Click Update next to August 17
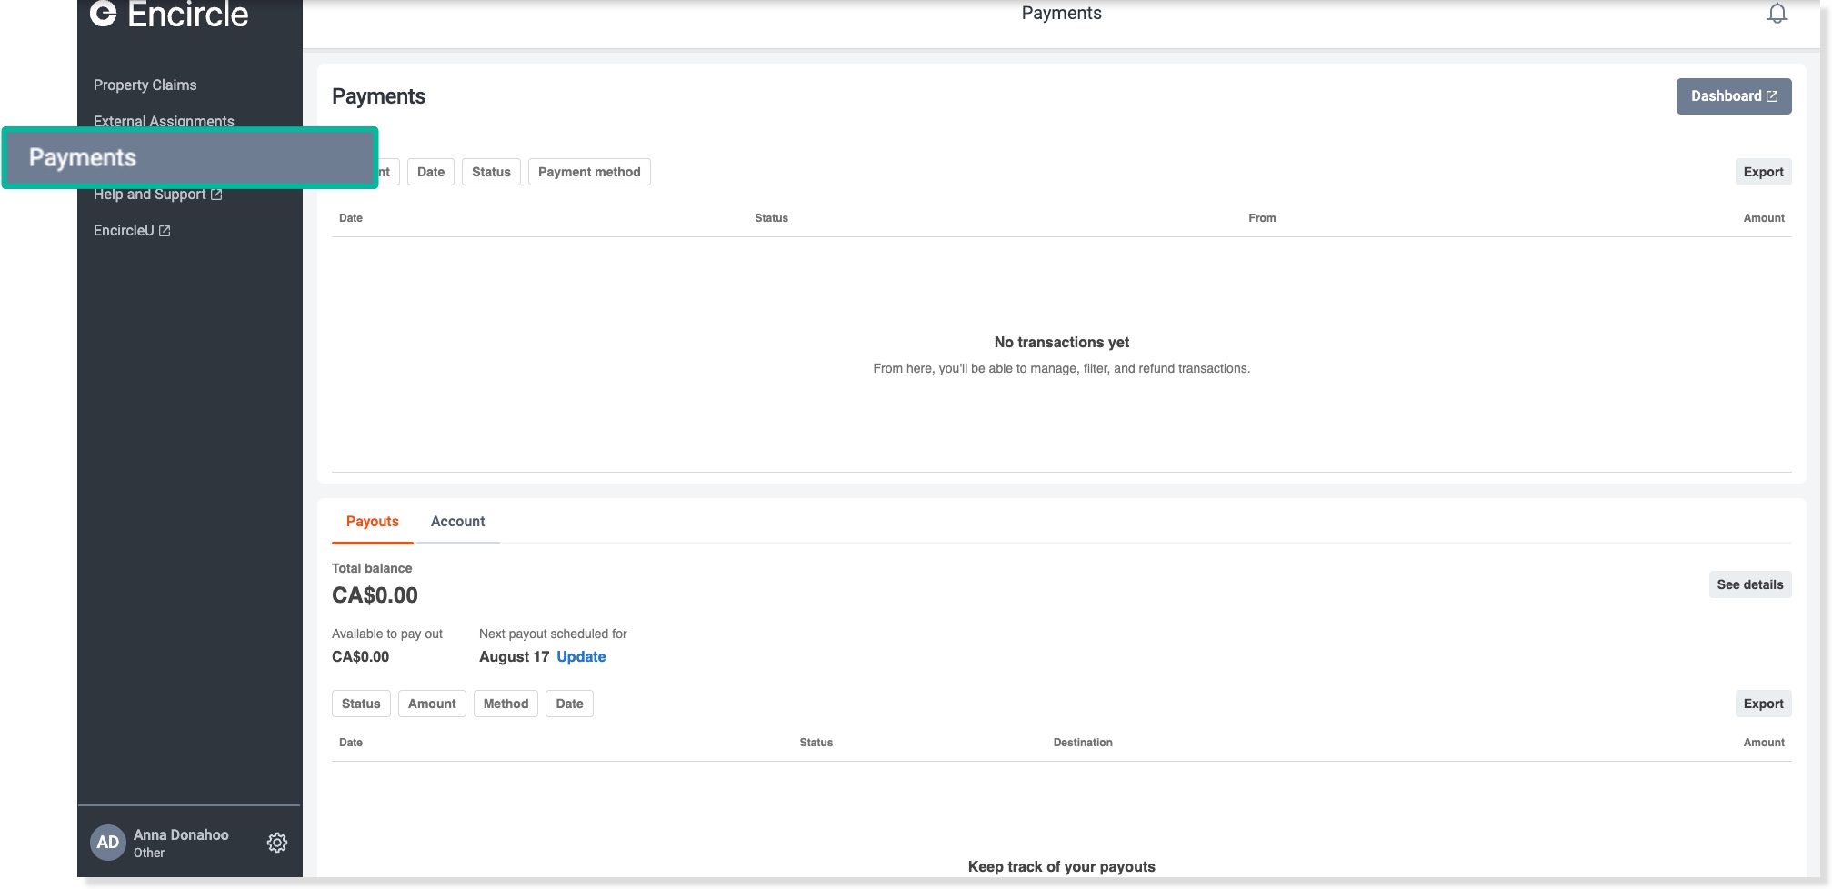 [x=581, y=657]
